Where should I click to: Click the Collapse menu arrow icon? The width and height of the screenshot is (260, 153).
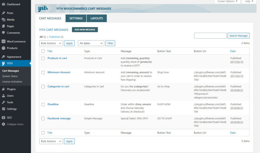point(3,124)
